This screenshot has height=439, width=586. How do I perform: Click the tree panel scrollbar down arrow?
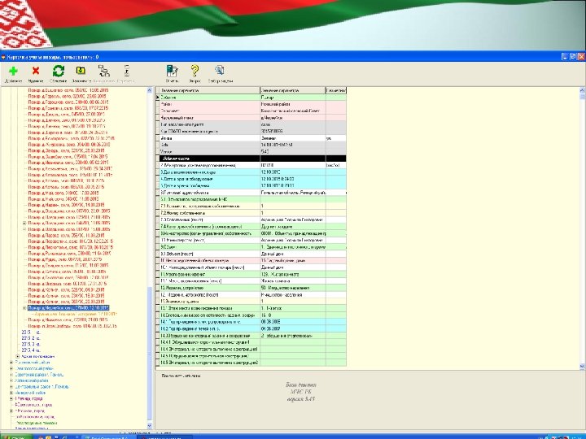148,425
